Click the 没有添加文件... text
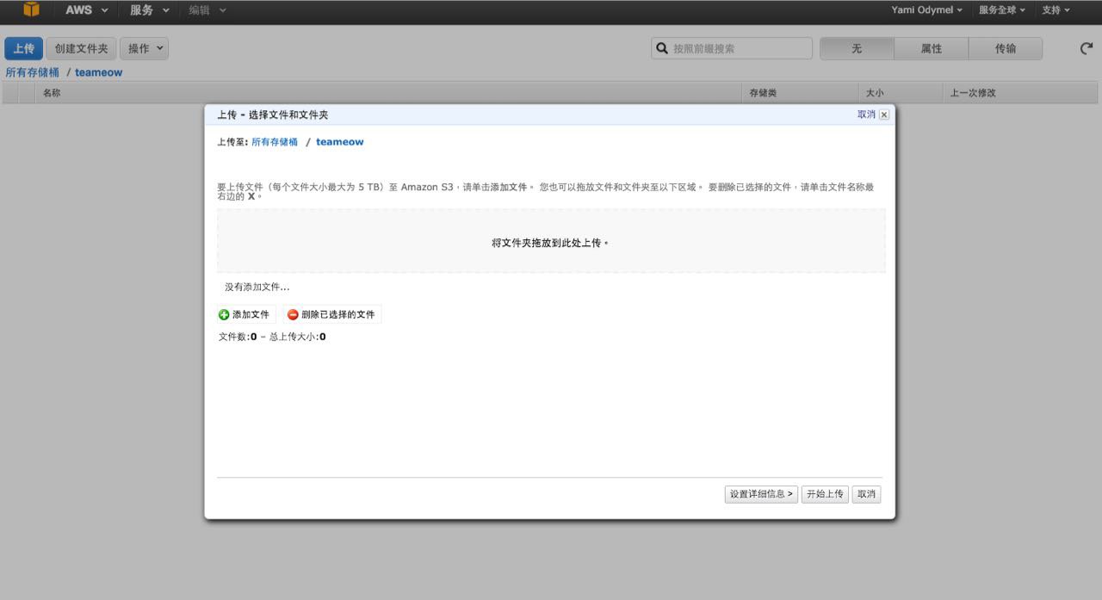The height and width of the screenshot is (600, 1102). click(257, 287)
